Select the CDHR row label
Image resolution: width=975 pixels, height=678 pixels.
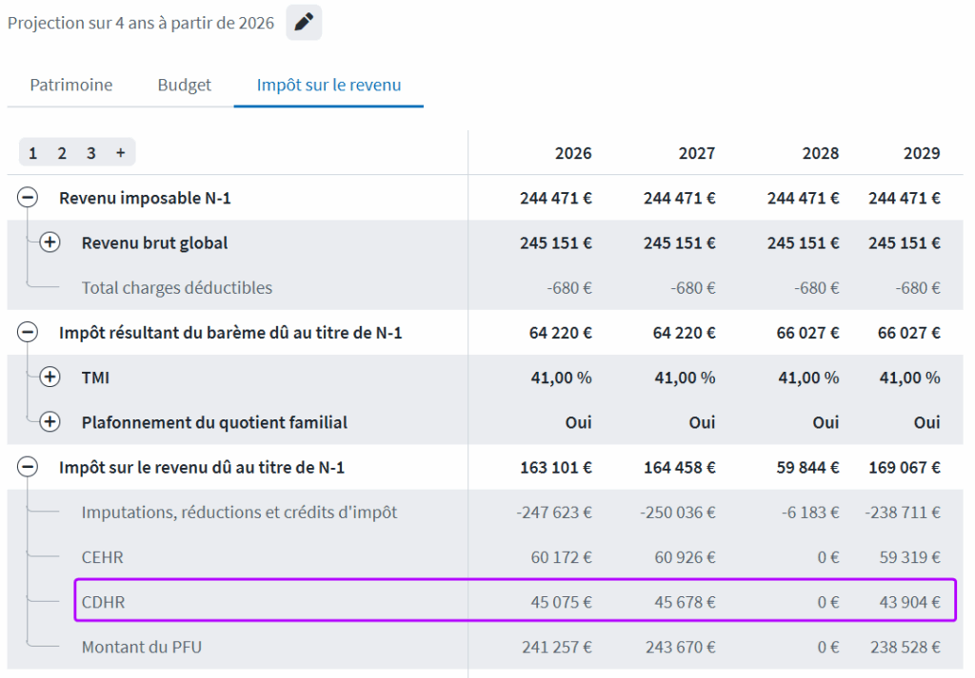[103, 602]
